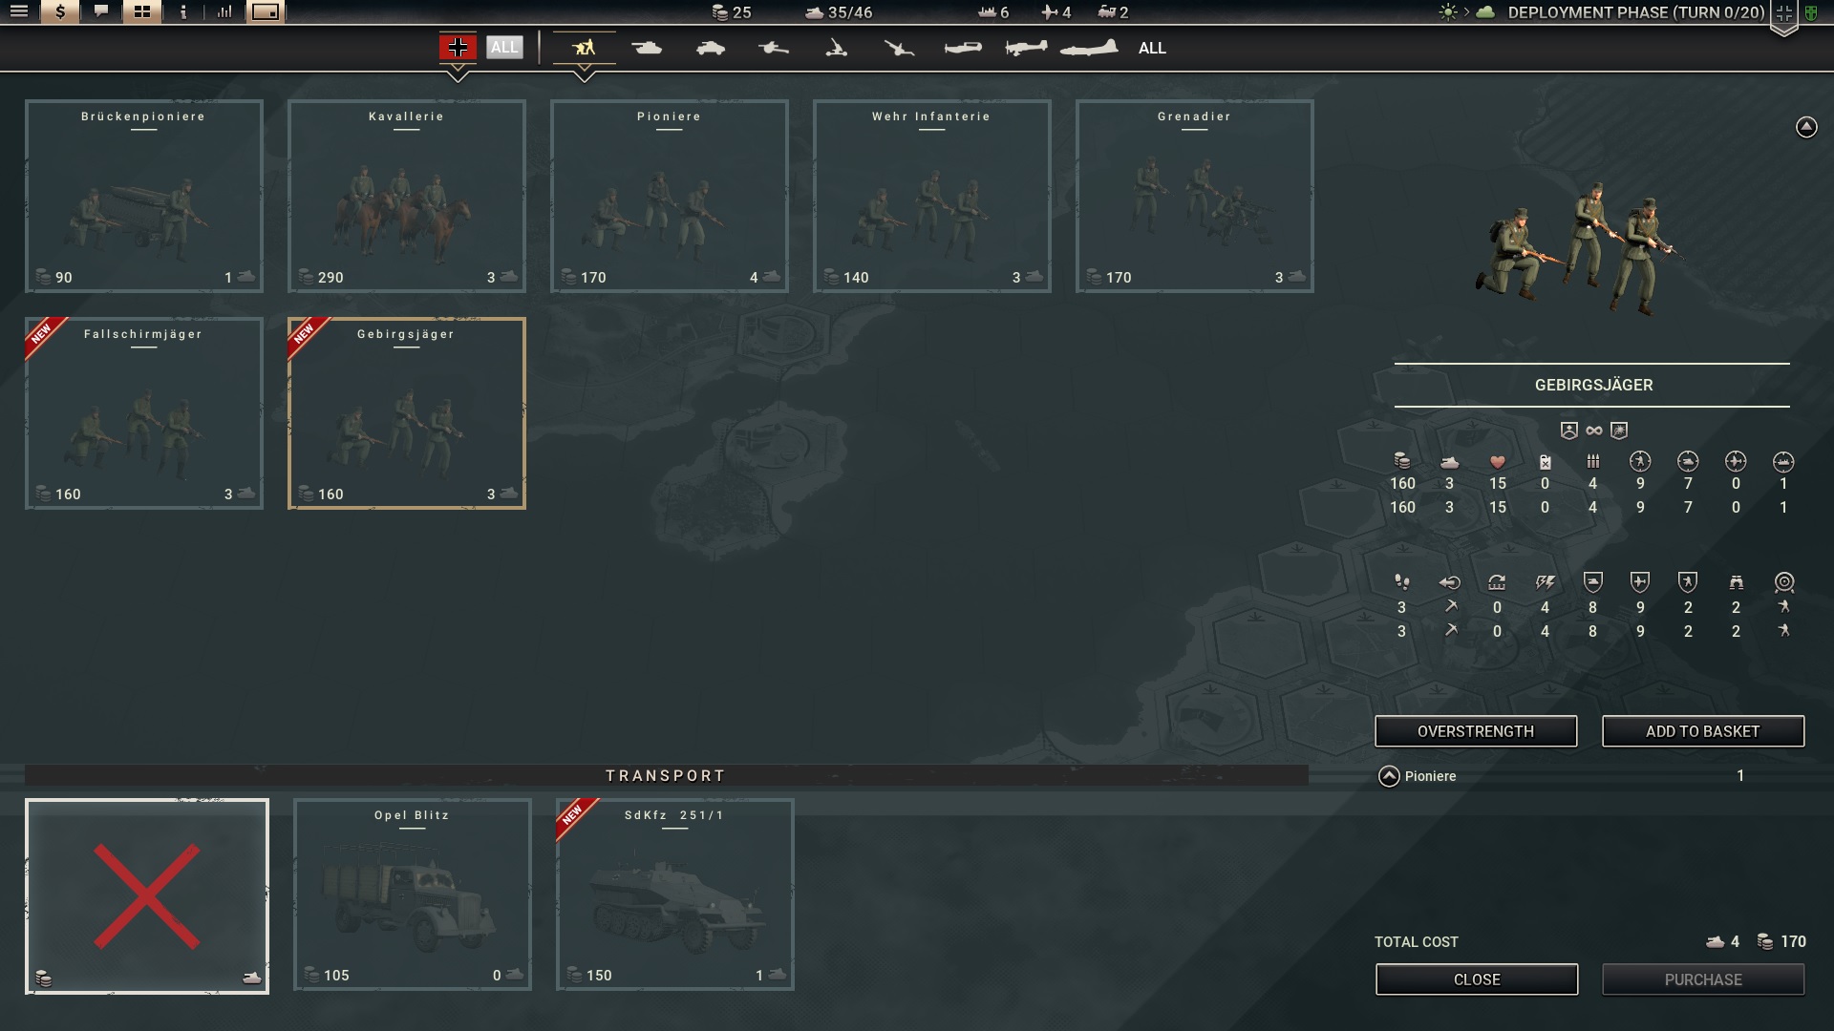Choose the SdKfz 251/1 transport
The height and width of the screenshot is (1031, 1834).
[675, 894]
